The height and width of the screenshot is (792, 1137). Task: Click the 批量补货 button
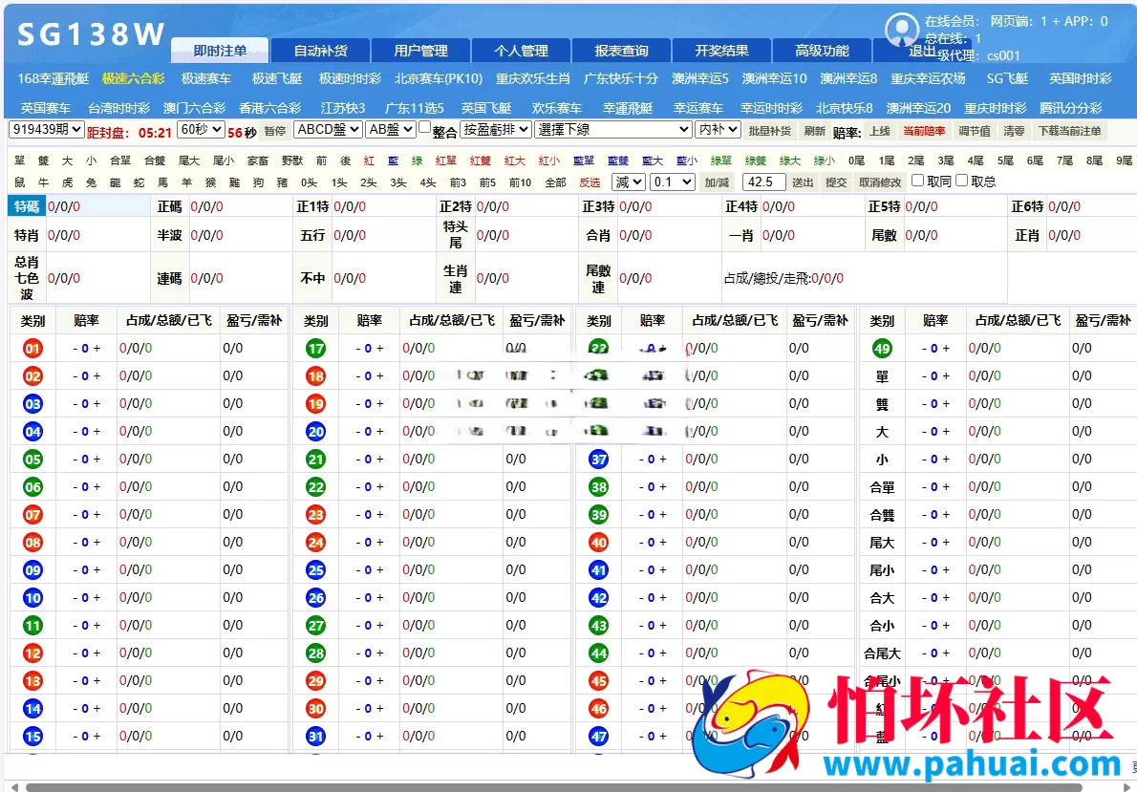click(x=769, y=131)
